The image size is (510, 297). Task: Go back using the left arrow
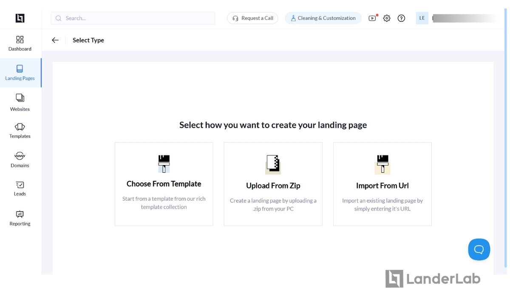pos(55,40)
